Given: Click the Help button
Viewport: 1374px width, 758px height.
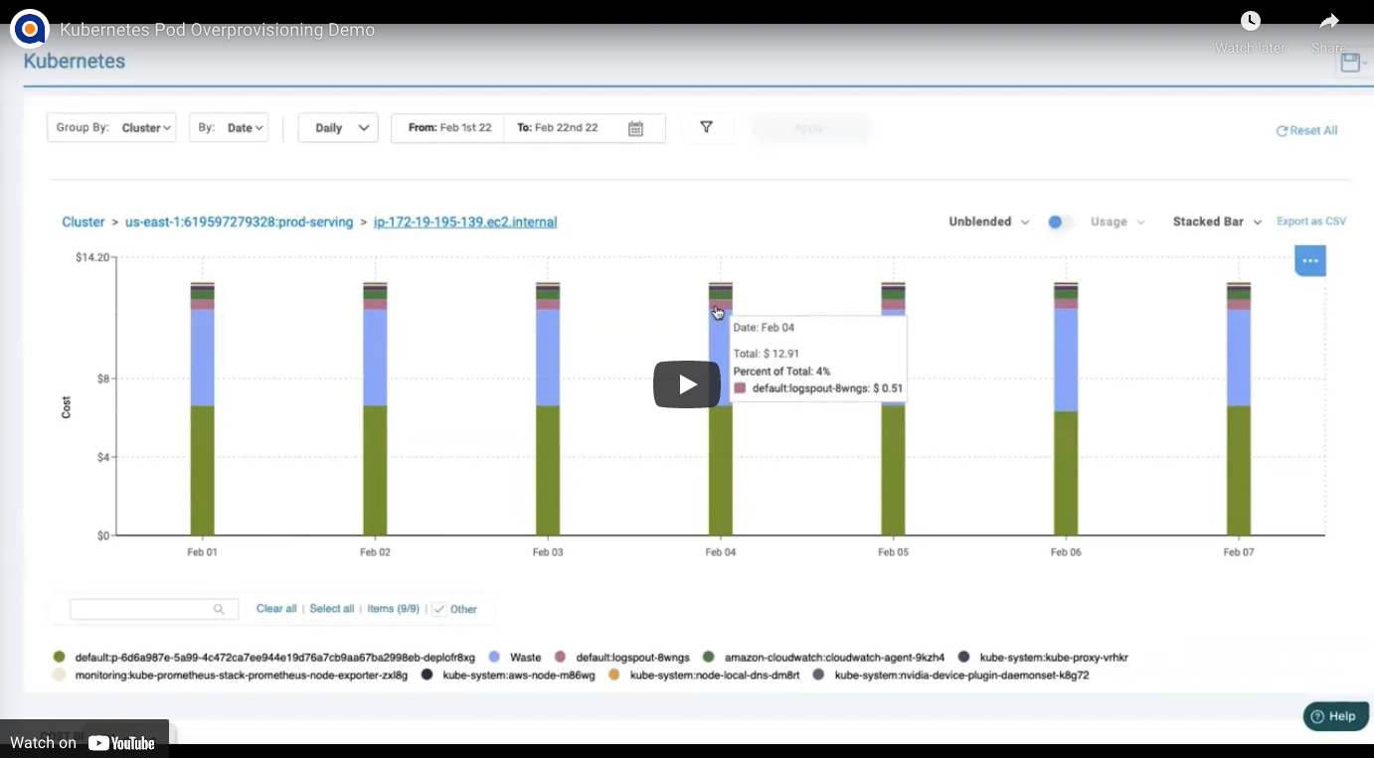Looking at the screenshot, I should [1335, 716].
